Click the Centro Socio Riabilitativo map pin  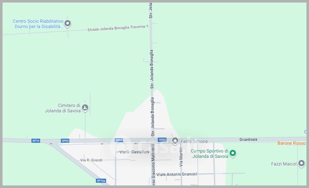point(68,23)
